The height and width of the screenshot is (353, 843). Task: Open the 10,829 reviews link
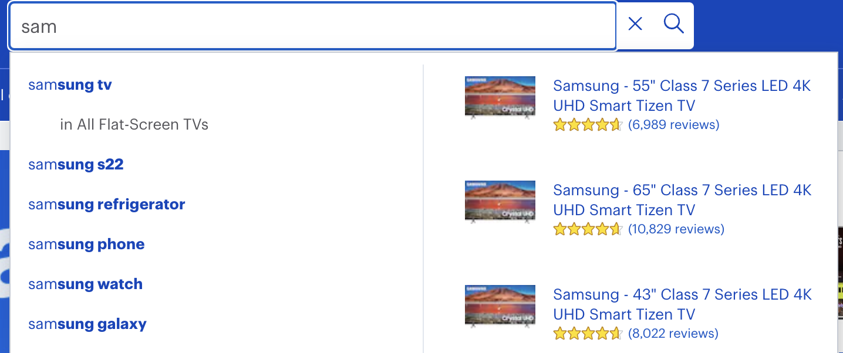coord(676,229)
